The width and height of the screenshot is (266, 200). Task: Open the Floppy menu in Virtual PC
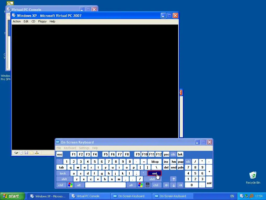tap(42, 21)
